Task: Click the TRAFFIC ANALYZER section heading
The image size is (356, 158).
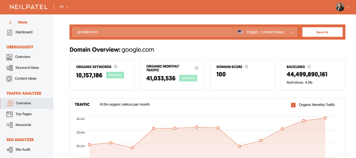Action: click(x=24, y=93)
